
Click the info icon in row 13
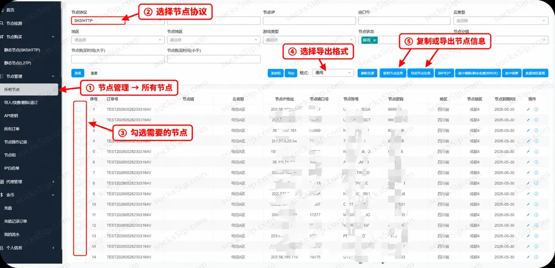536,236
